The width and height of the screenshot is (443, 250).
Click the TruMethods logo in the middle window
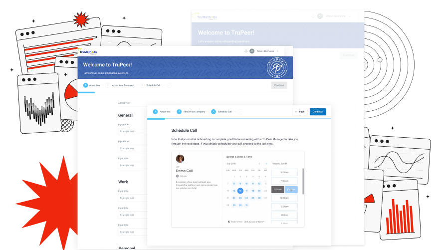(x=88, y=51)
